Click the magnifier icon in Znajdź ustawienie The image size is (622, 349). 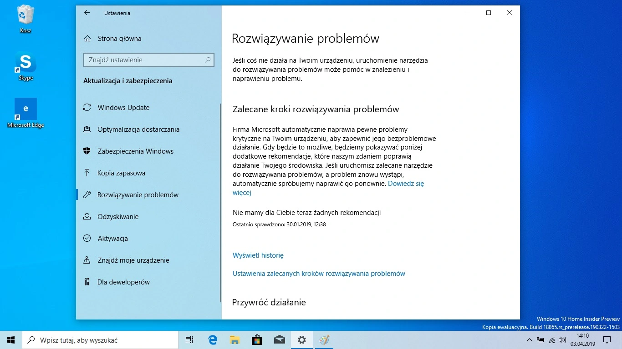pyautogui.click(x=208, y=60)
